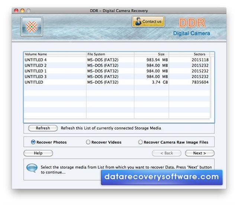Sort by Volume Name column header
This screenshot has width=238, height=205.
click(x=55, y=54)
